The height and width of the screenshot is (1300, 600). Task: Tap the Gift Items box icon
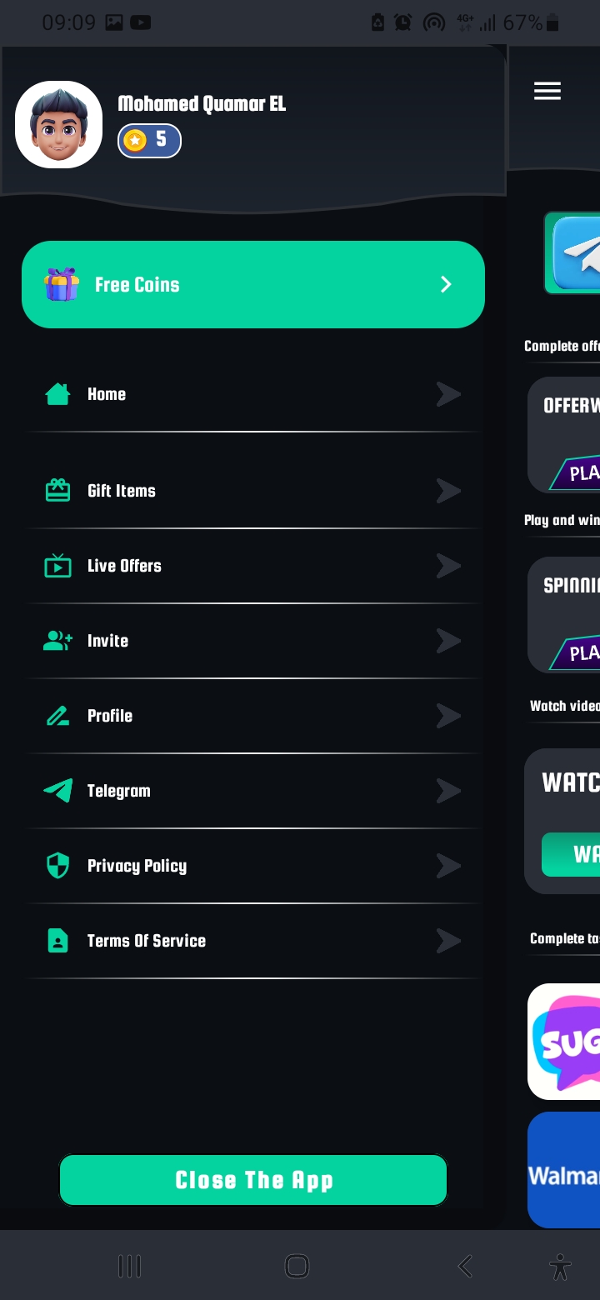coord(57,491)
